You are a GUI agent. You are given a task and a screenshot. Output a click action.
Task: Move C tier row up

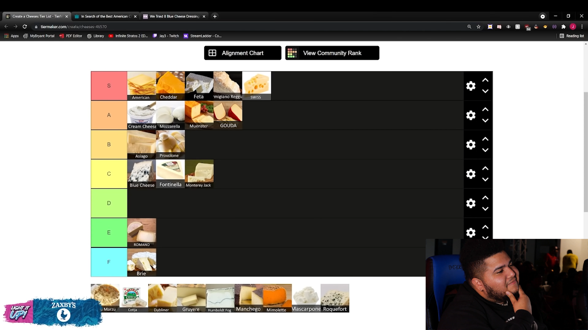tap(485, 169)
